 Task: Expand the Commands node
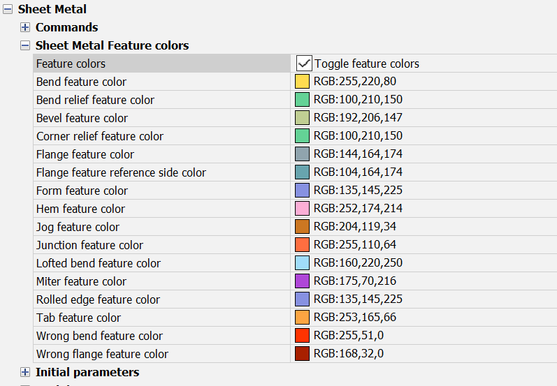tap(25, 27)
